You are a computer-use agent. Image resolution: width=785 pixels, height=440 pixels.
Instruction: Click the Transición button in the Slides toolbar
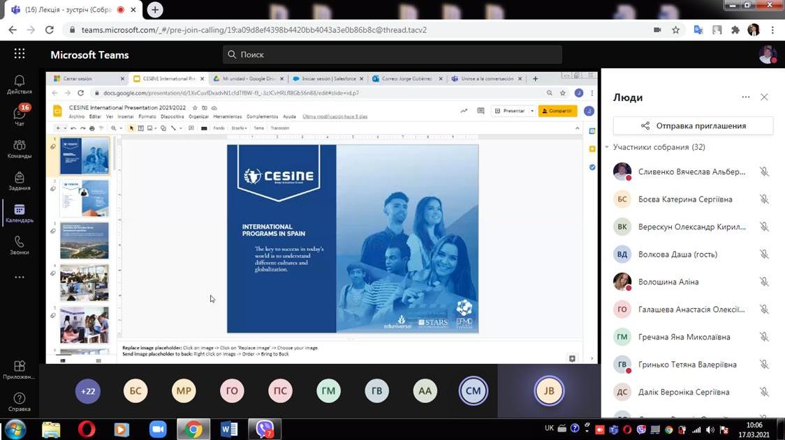[x=280, y=128]
